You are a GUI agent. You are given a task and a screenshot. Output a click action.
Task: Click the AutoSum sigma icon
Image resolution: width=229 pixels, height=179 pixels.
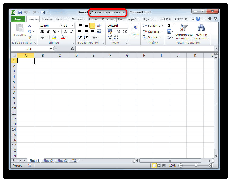point(169,26)
